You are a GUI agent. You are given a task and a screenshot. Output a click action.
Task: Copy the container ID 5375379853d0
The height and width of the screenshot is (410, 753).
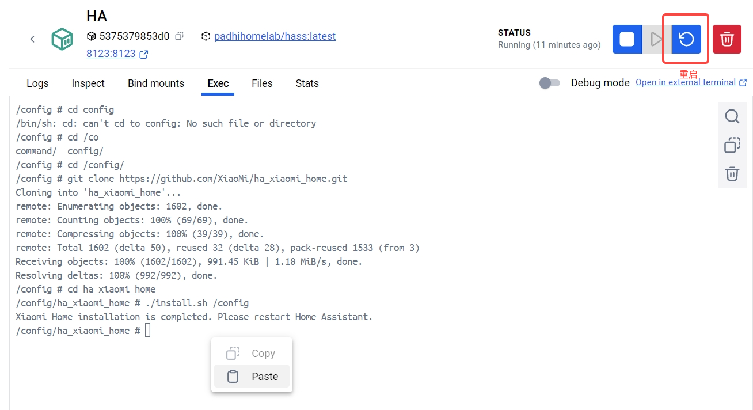pyautogui.click(x=180, y=36)
